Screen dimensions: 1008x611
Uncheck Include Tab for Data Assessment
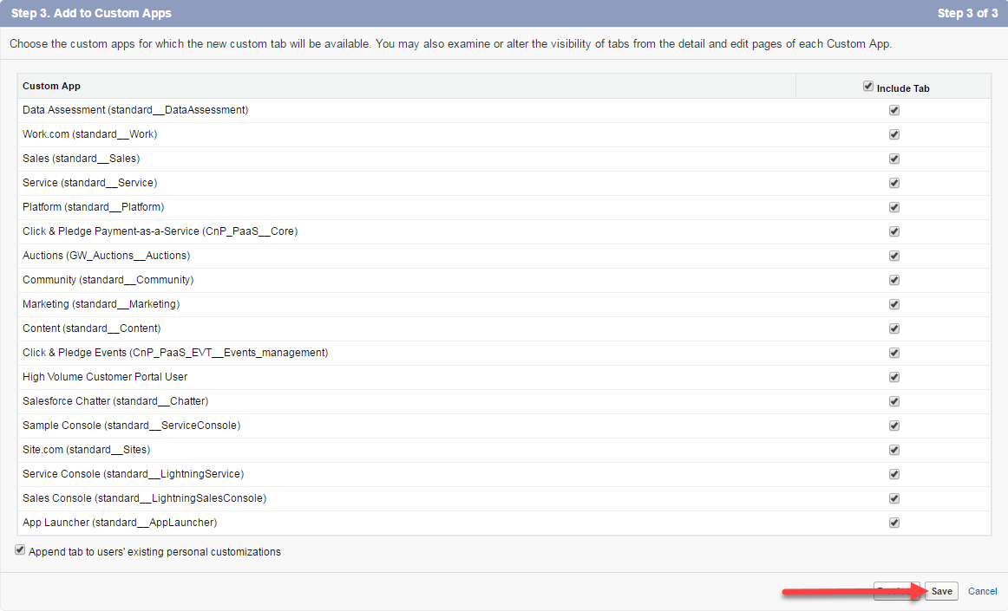(x=894, y=111)
